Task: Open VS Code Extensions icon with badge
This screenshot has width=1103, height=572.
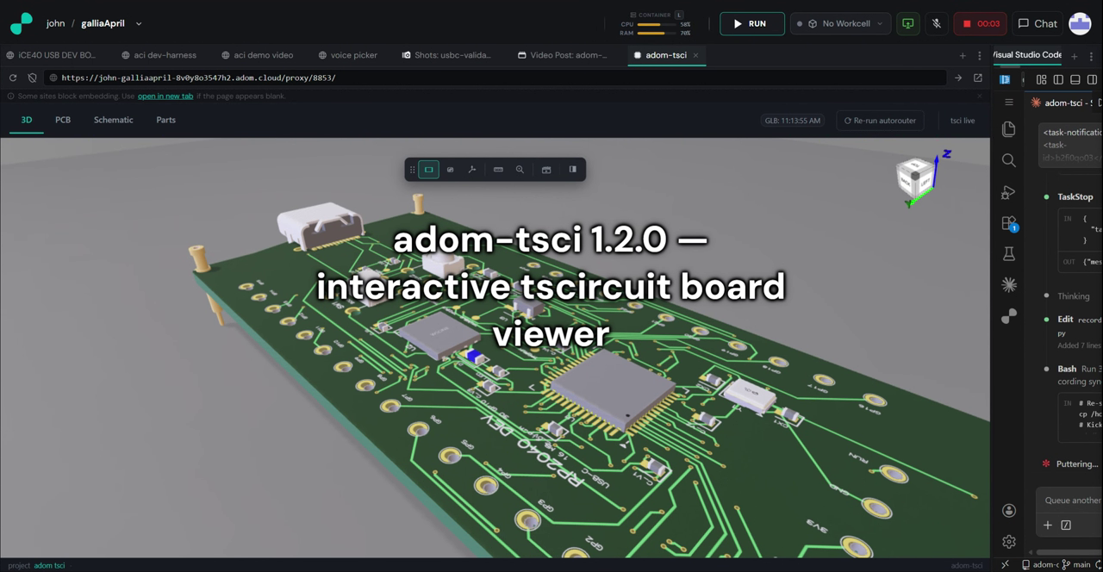Action: (x=1009, y=223)
